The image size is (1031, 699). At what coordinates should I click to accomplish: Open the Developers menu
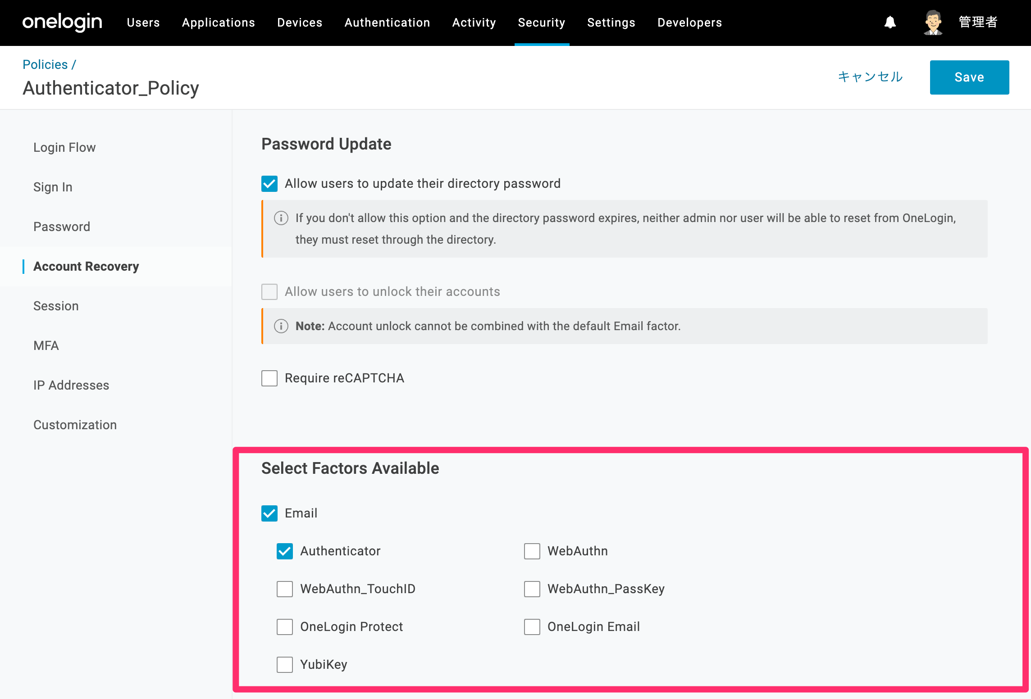(x=689, y=23)
